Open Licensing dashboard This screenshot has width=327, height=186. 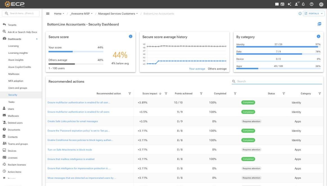(13, 46)
